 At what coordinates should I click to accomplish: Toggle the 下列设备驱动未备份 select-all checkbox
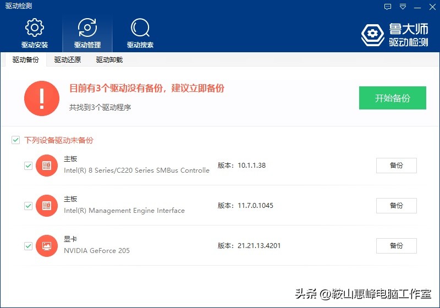15,140
